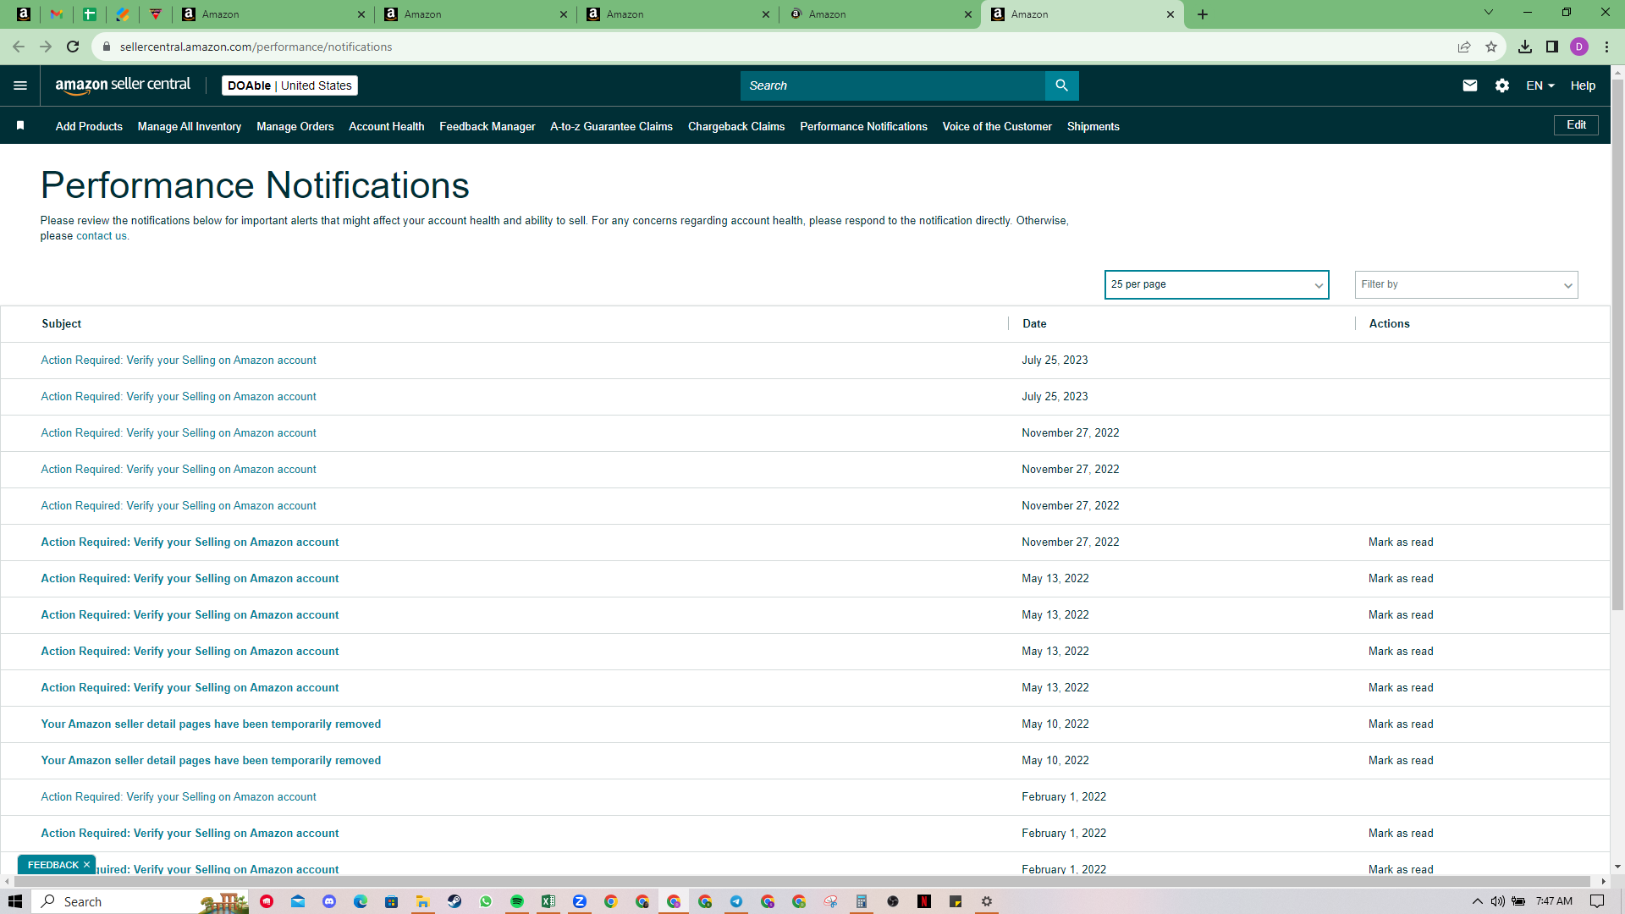1625x914 pixels.
Task: Open the Chrome side panel
Action: coord(1552,47)
